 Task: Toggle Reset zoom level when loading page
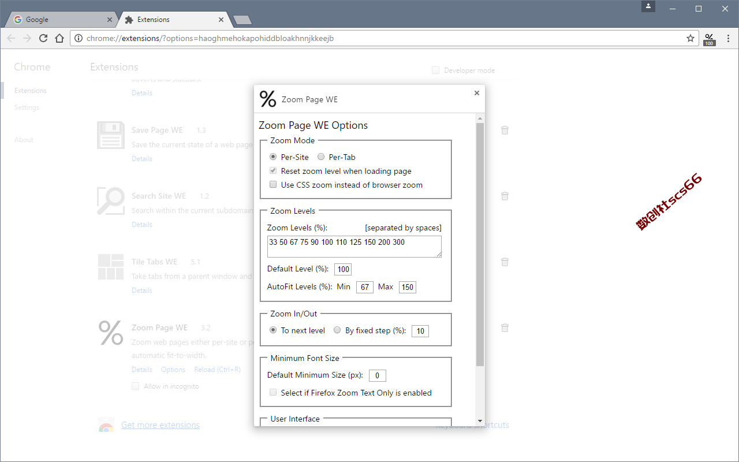point(274,171)
